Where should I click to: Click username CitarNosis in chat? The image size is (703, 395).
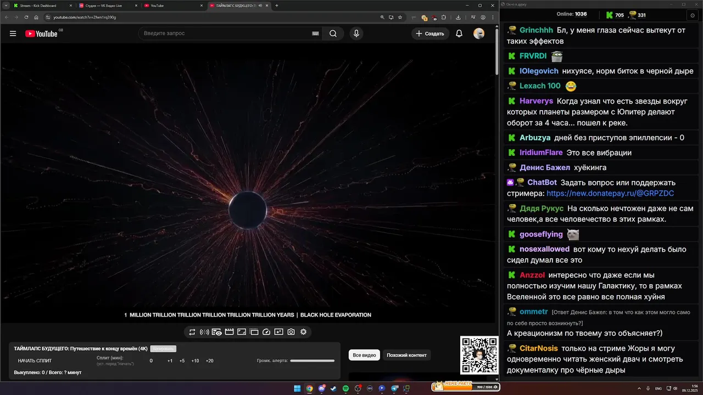coord(539,348)
